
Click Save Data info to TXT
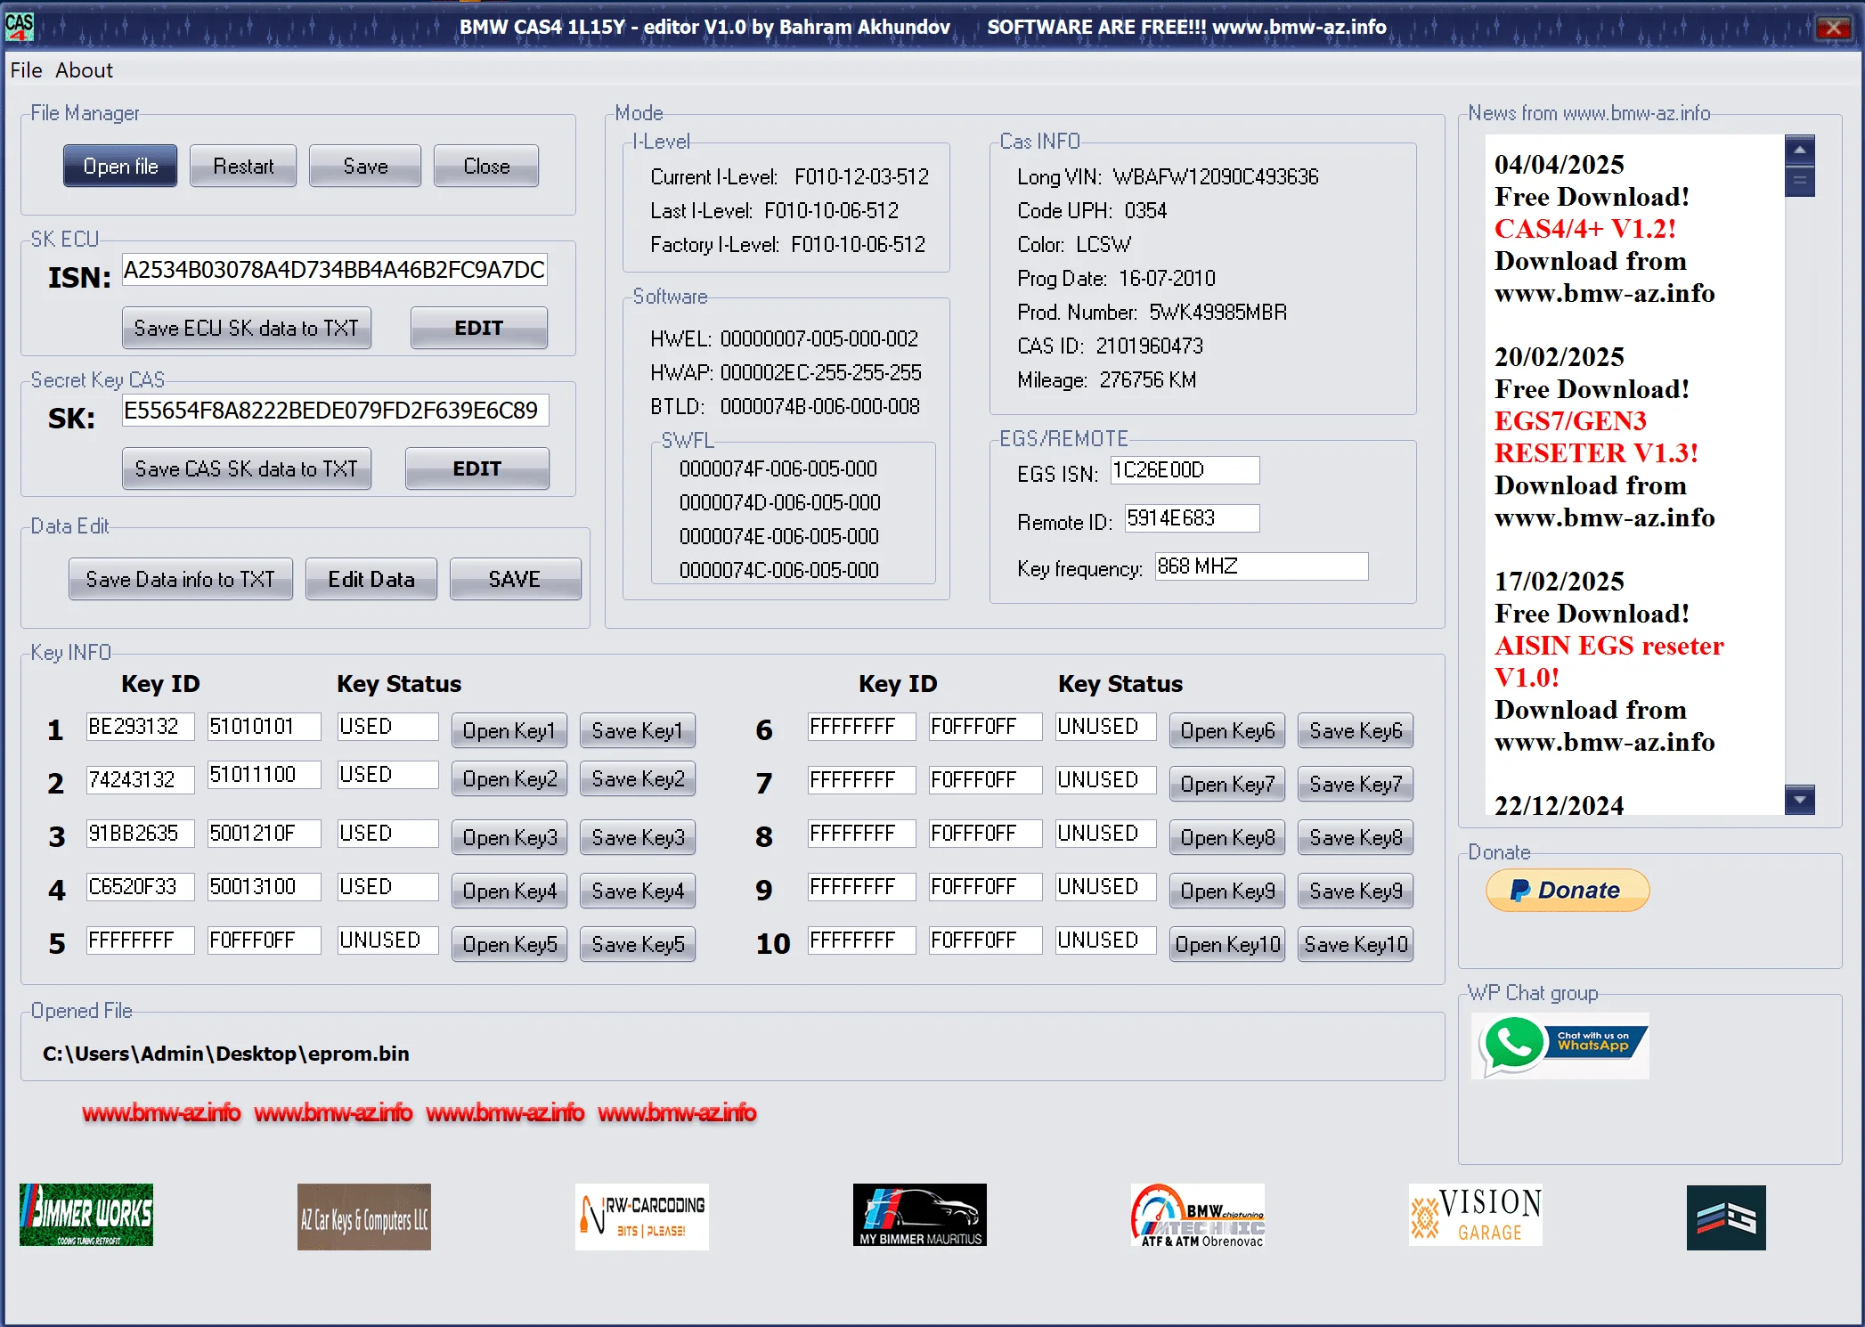click(x=181, y=579)
